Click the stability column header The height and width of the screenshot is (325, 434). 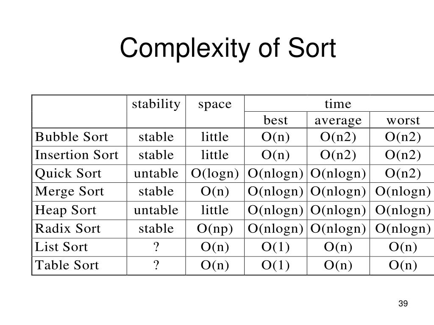coord(156,105)
